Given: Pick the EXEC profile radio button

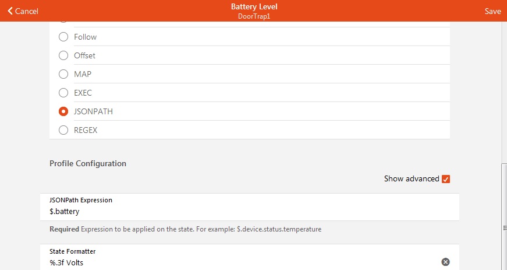Looking at the screenshot, I should tap(63, 93).
